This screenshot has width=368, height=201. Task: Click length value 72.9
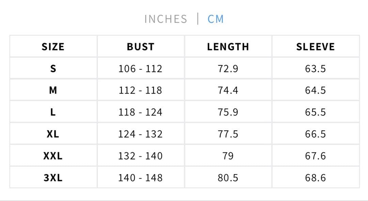228,69
